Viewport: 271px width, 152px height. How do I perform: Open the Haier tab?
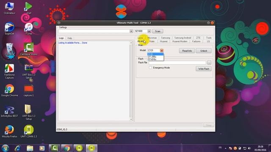click(152, 41)
